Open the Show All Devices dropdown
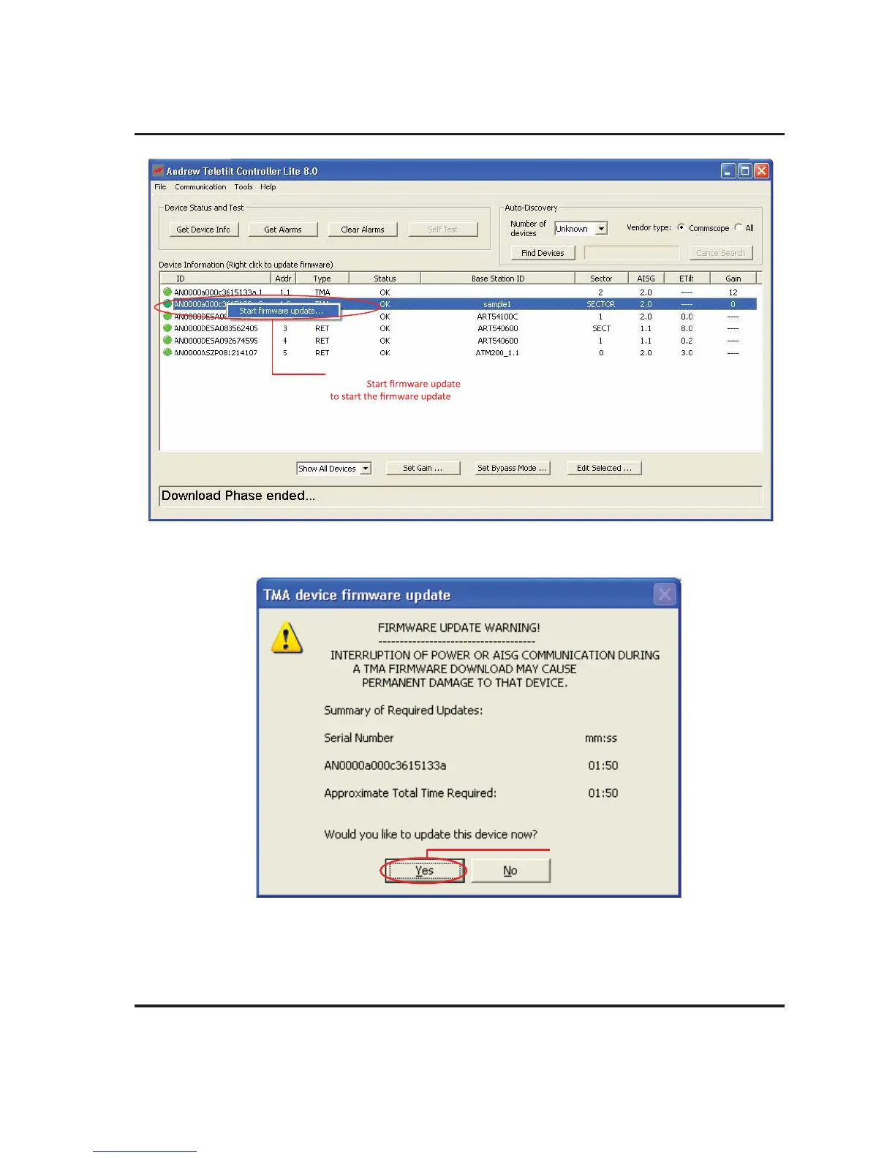Screen dimensions: 895x1158 pyautogui.click(x=365, y=469)
